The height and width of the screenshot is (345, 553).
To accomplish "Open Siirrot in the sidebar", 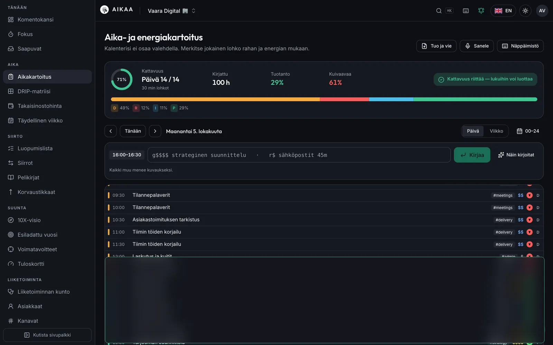I will click(47, 163).
